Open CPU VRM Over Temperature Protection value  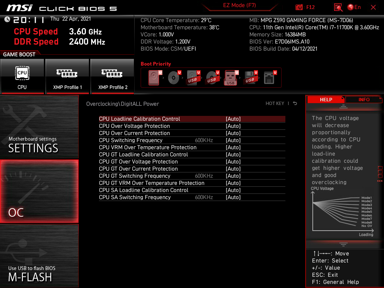(x=233, y=147)
